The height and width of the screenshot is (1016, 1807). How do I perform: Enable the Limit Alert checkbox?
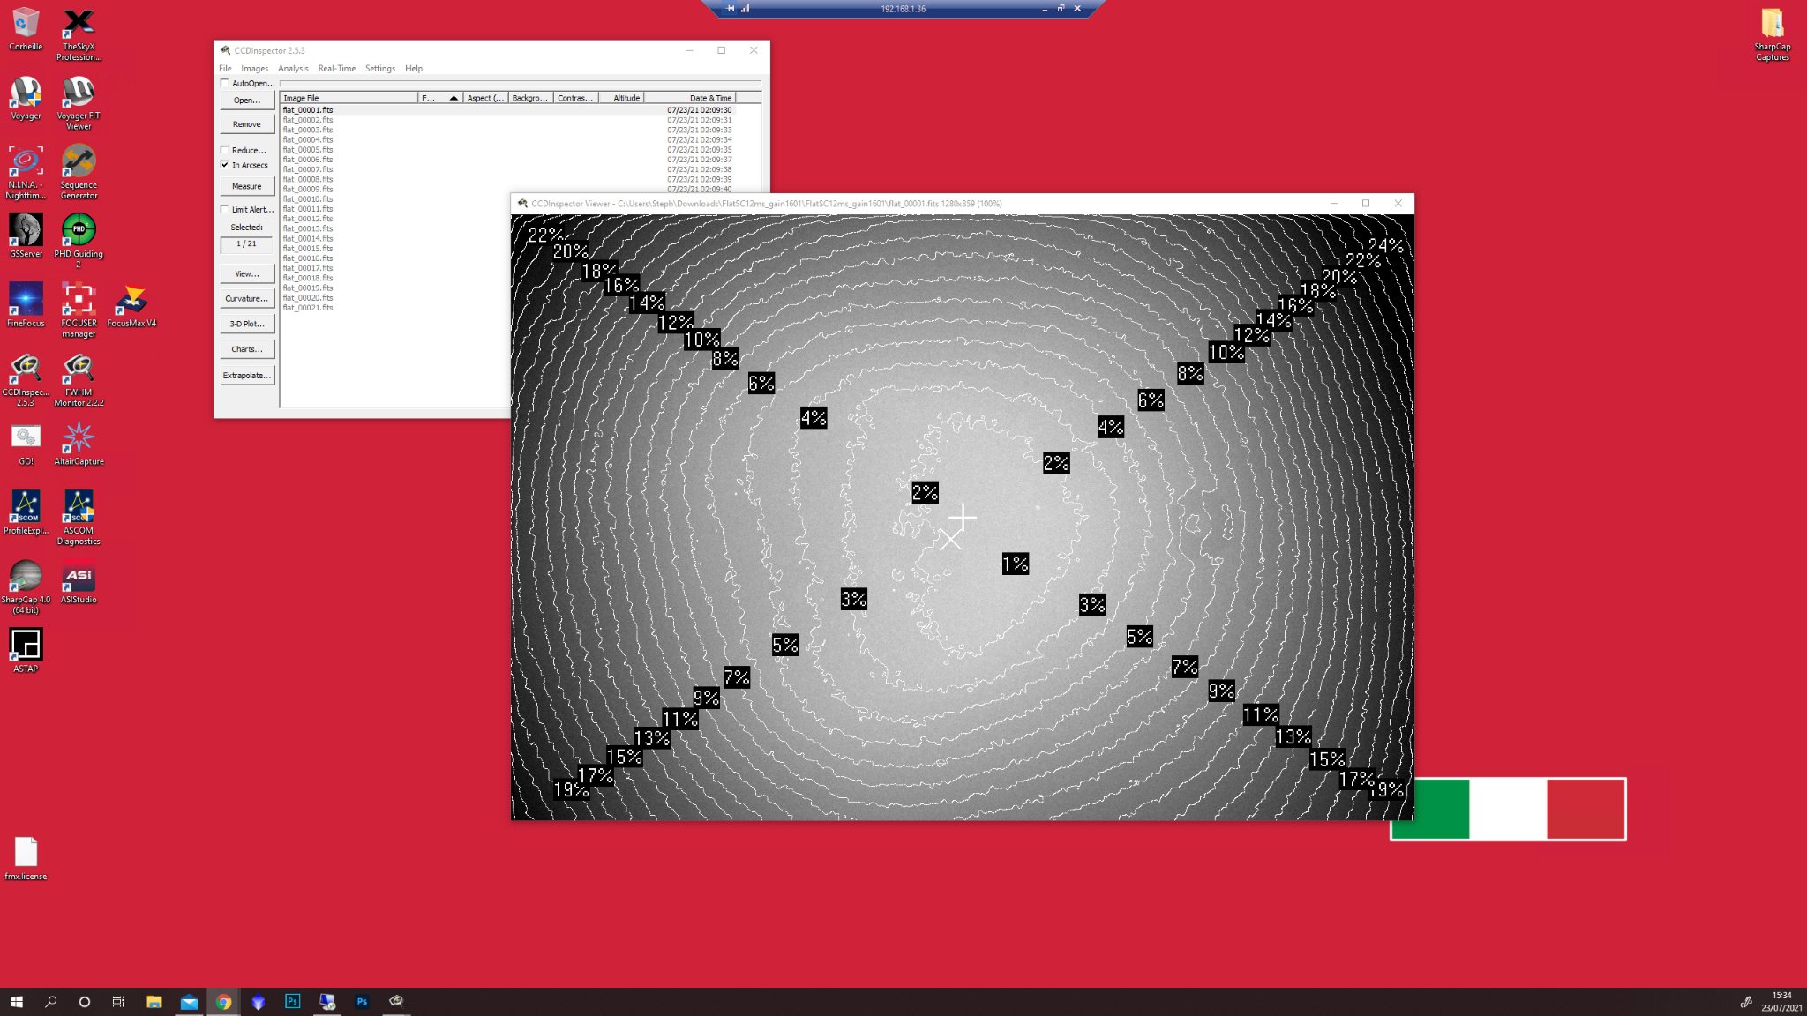pos(224,209)
